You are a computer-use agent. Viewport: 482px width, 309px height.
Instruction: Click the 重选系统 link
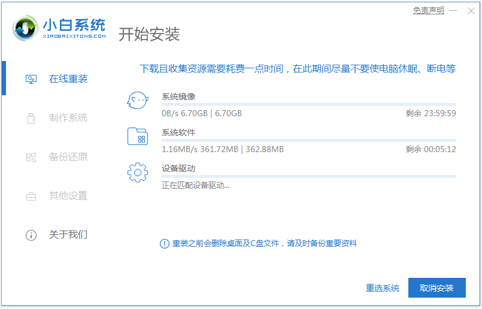[383, 288]
